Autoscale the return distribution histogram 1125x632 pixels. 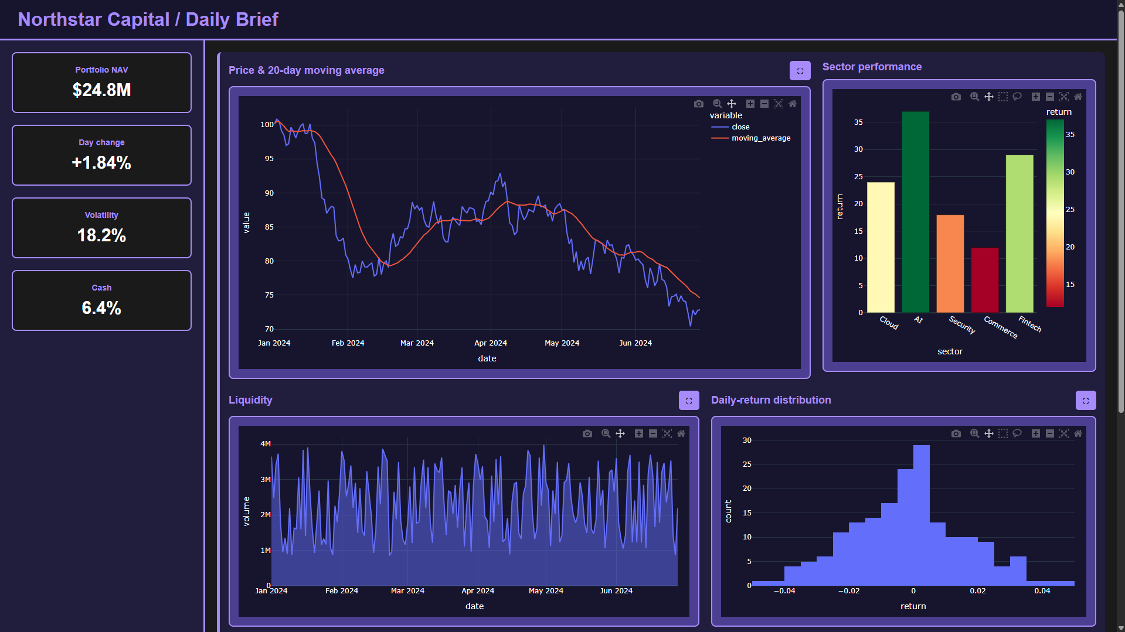point(1064,433)
